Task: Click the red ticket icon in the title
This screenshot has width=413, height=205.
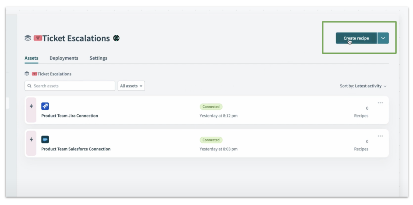Action: tap(38, 38)
